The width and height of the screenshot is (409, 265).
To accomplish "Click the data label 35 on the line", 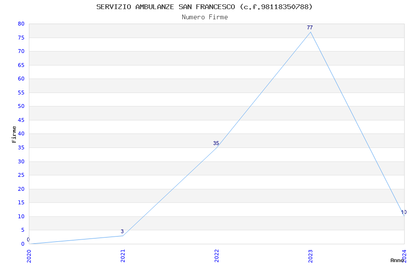I will click(216, 143).
